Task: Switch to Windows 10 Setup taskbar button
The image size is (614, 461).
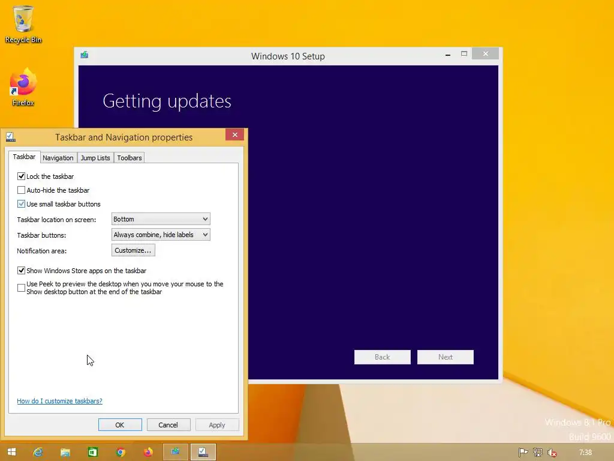Action: 176,452
